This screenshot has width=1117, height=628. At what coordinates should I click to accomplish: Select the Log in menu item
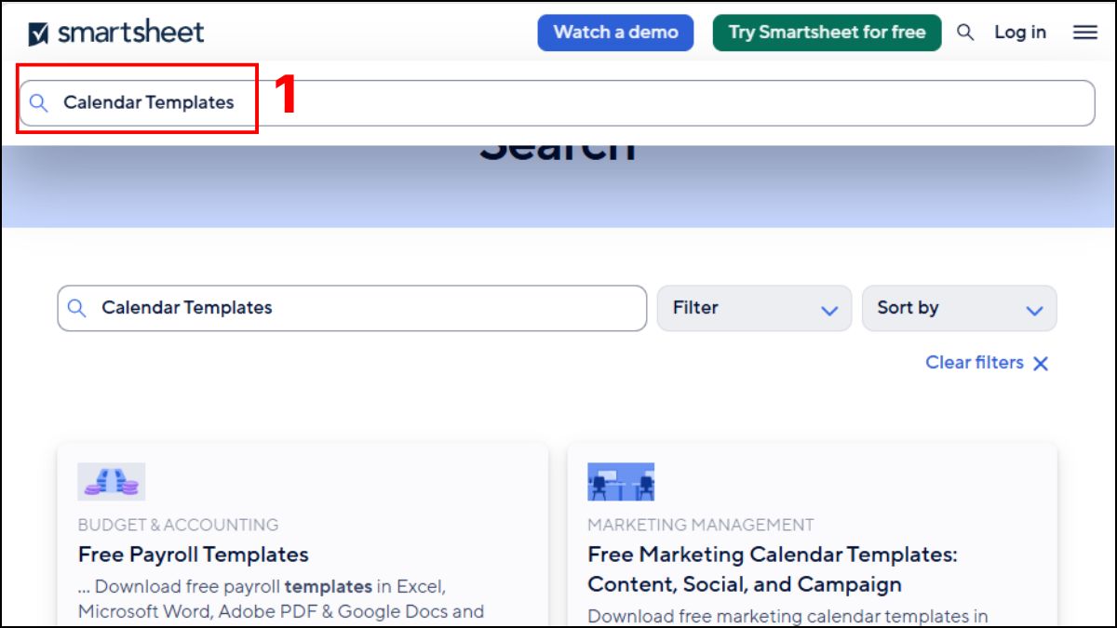pos(1020,32)
